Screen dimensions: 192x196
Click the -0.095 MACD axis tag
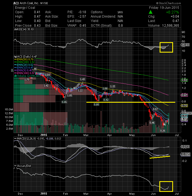(185, 154)
